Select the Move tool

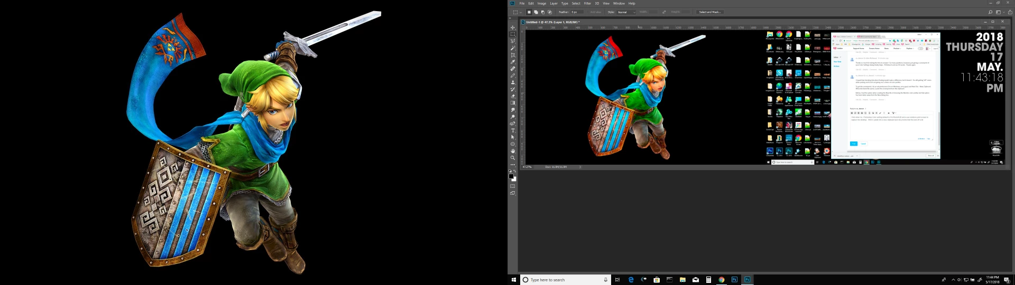[513, 27]
